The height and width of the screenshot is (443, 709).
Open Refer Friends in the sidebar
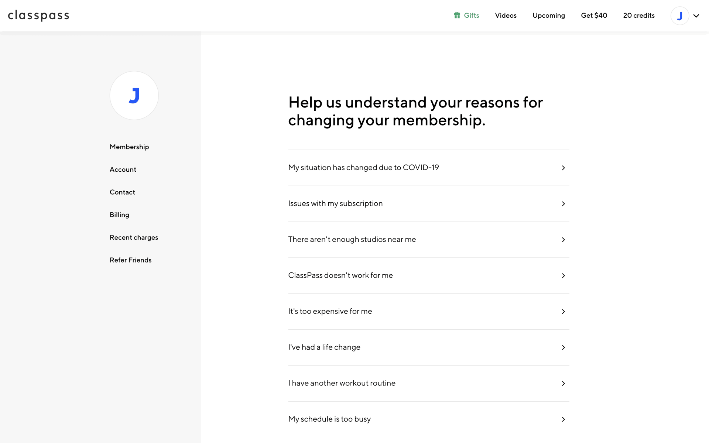click(130, 260)
